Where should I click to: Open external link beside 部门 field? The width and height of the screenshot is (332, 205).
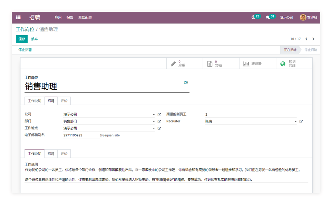click(159, 121)
